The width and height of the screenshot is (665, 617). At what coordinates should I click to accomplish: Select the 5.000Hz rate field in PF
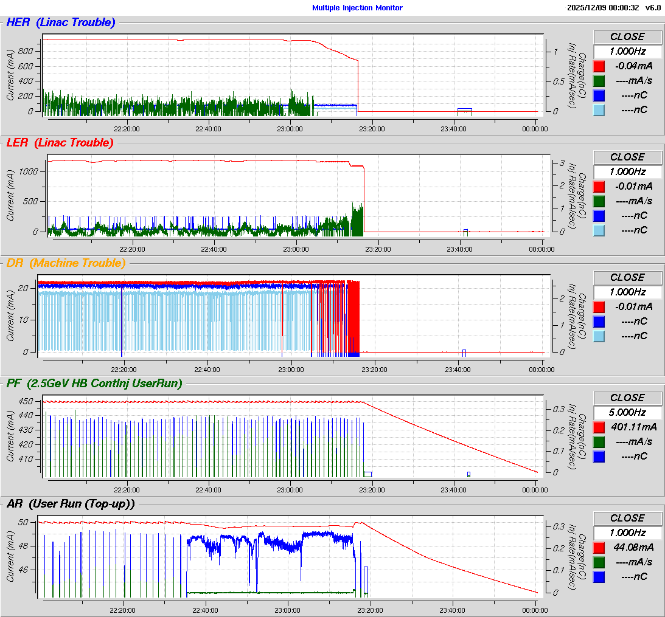(627, 412)
